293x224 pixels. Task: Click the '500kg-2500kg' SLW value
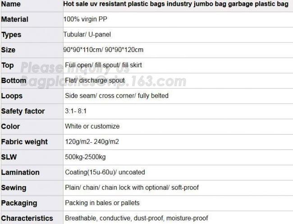(85, 157)
